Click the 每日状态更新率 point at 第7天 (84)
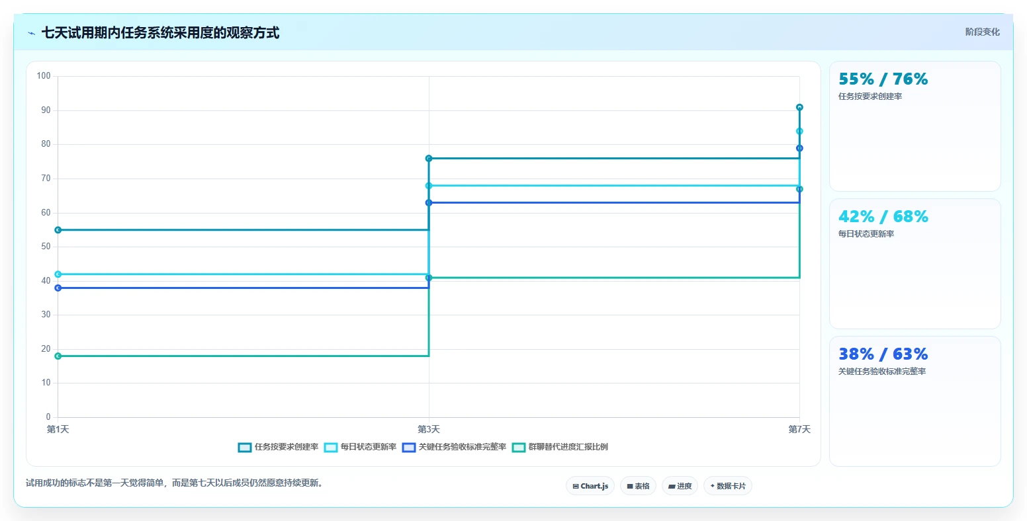This screenshot has height=521, width=1027. [799, 131]
